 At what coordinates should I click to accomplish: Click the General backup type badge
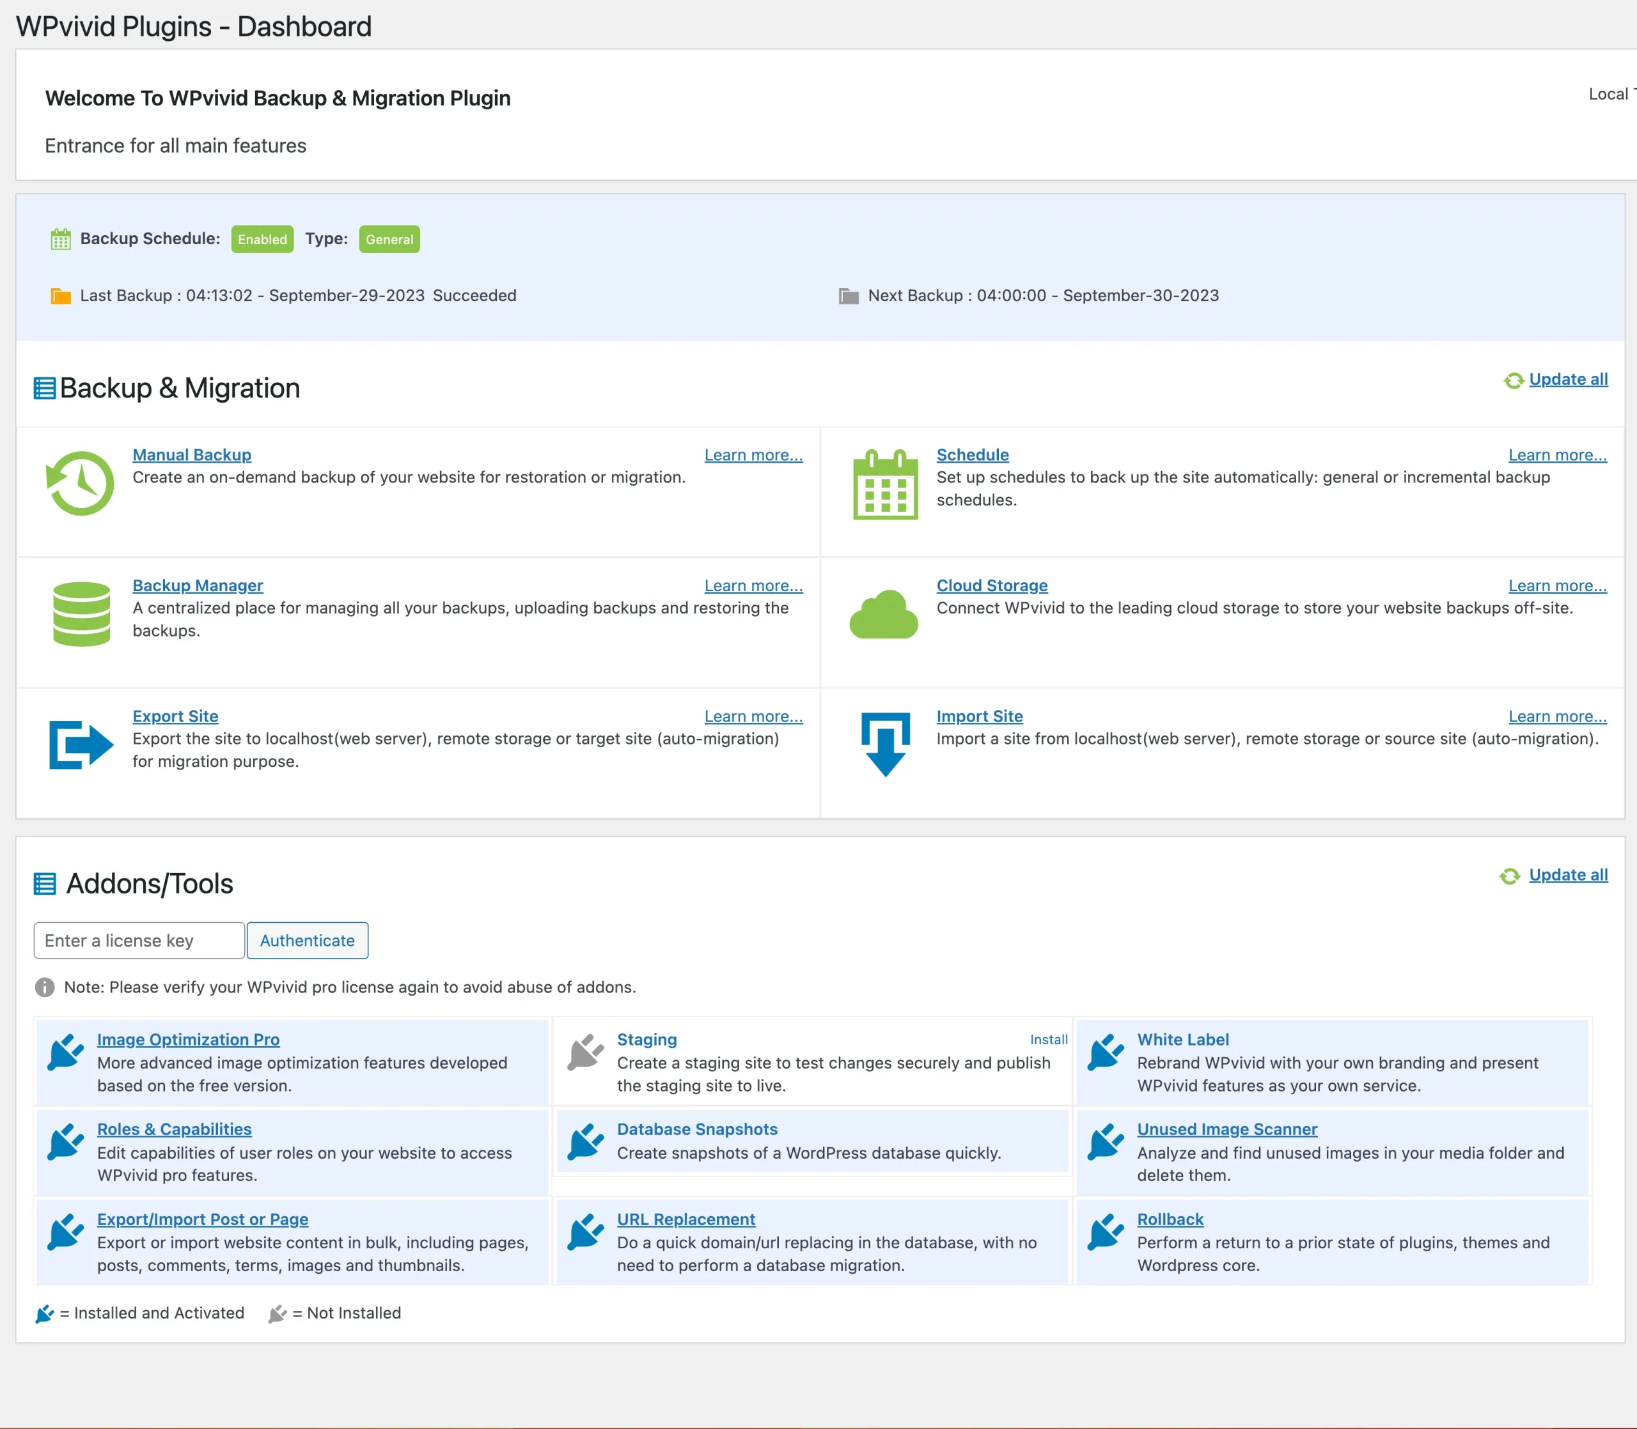tap(389, 238)
